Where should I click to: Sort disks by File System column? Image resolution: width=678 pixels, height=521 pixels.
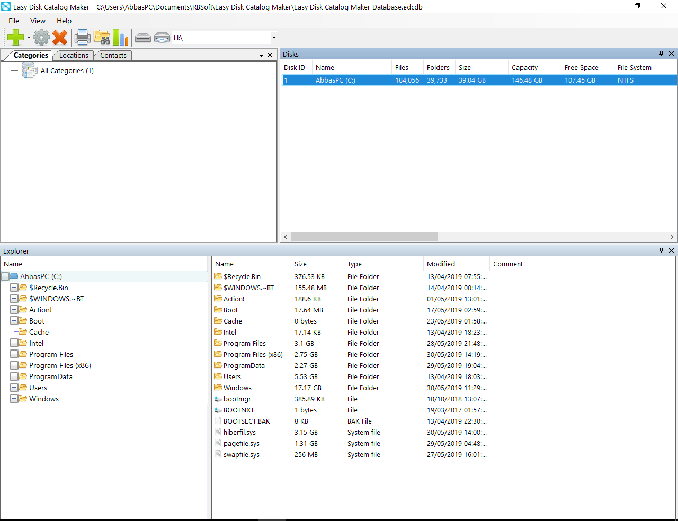[x=645, y=67]
